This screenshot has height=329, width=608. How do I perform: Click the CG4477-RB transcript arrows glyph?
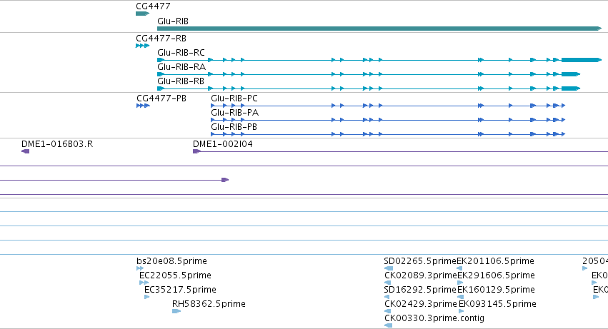[142, 46]
